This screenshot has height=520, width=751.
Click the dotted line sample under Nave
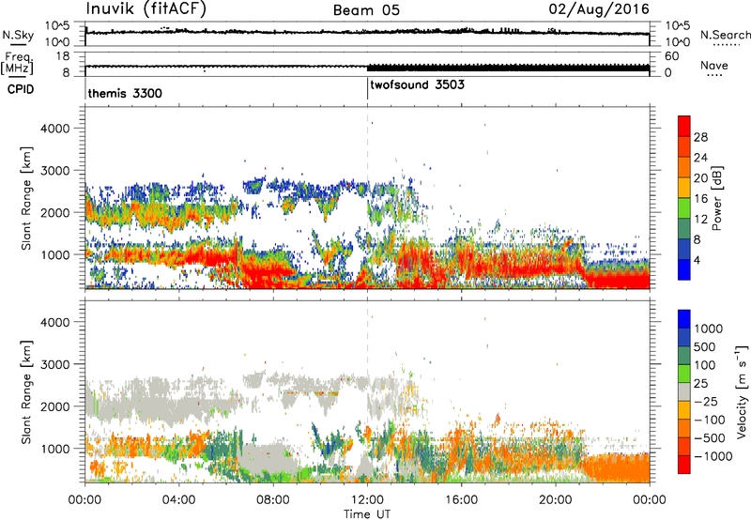tap(714, 75)
